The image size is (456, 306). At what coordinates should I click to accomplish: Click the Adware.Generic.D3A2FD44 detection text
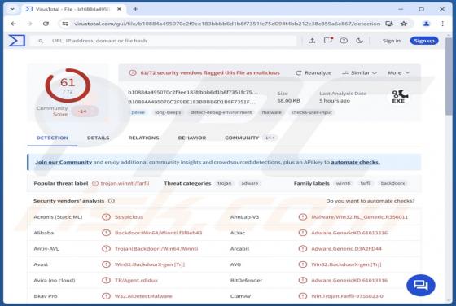tap(346, 249)
